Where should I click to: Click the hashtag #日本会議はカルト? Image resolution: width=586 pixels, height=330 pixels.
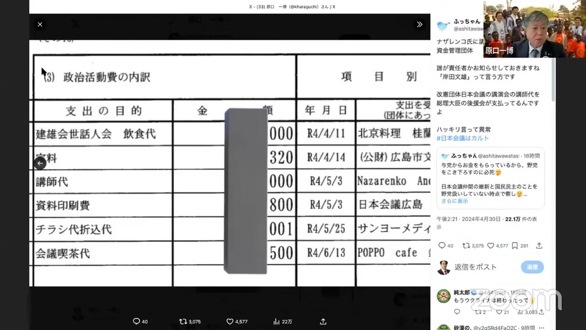pos(463,138)
